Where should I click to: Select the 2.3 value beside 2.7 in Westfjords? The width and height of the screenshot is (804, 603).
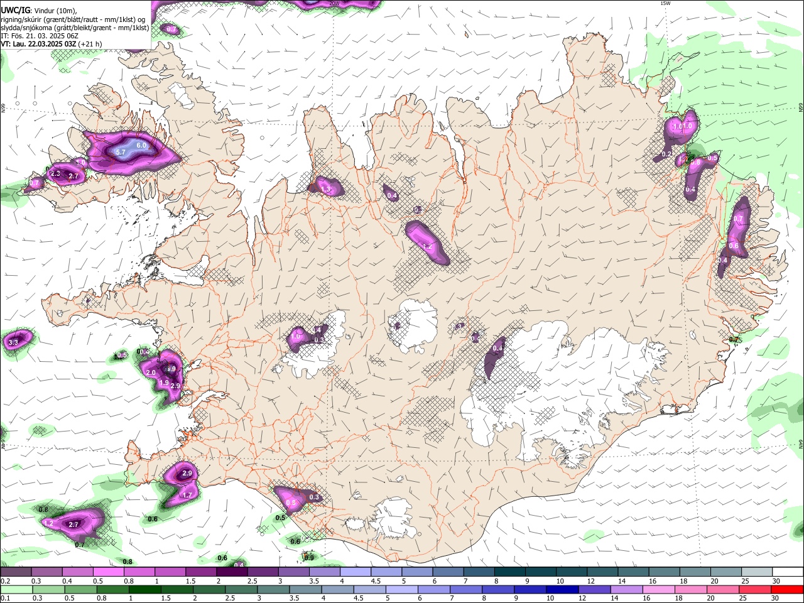tap(55, 174)
